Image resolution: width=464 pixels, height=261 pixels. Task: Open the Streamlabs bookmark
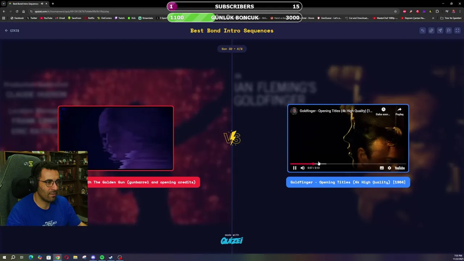tap(146, 18)
